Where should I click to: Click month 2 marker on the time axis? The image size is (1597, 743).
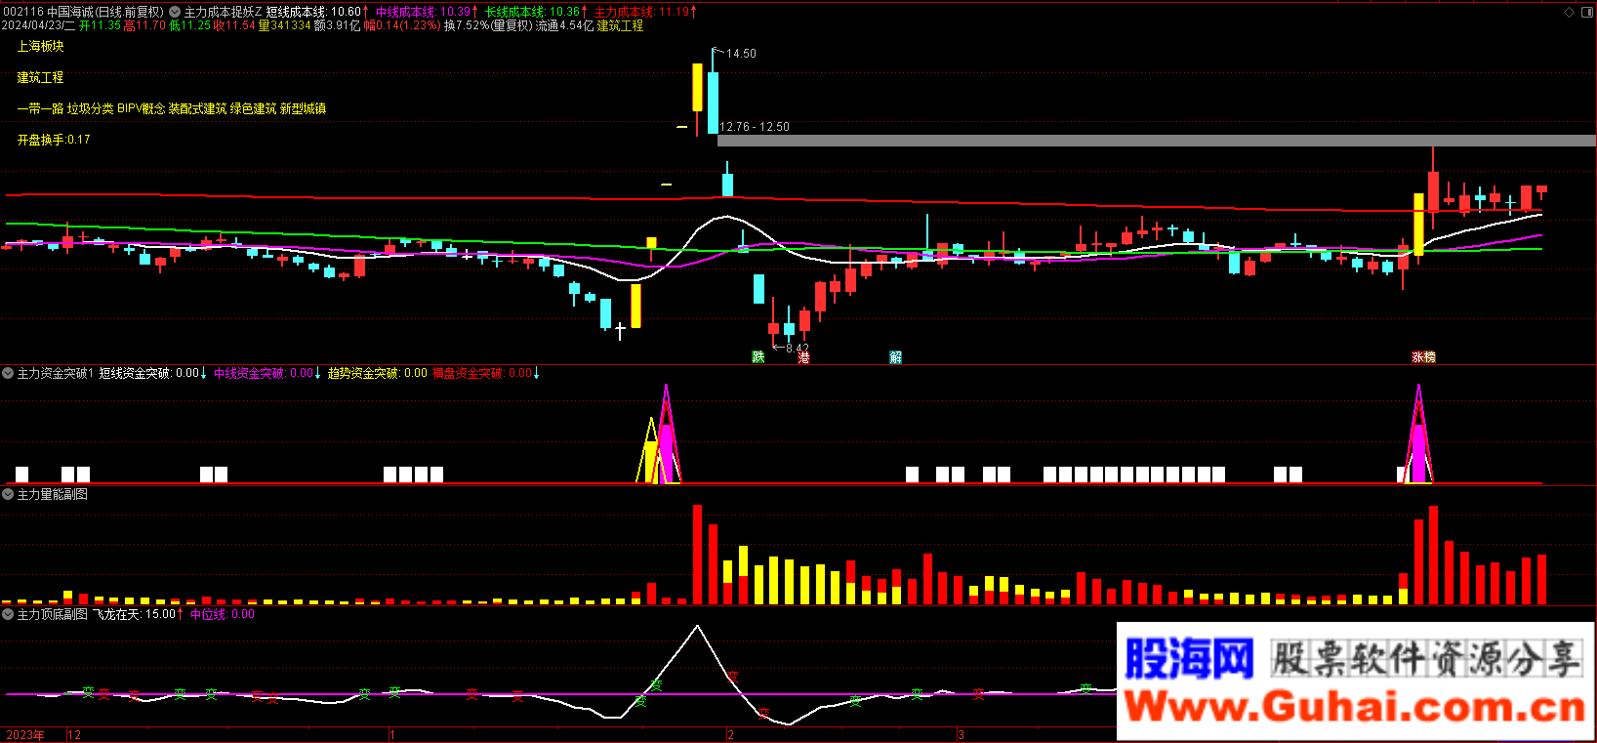tap(730, 735)
